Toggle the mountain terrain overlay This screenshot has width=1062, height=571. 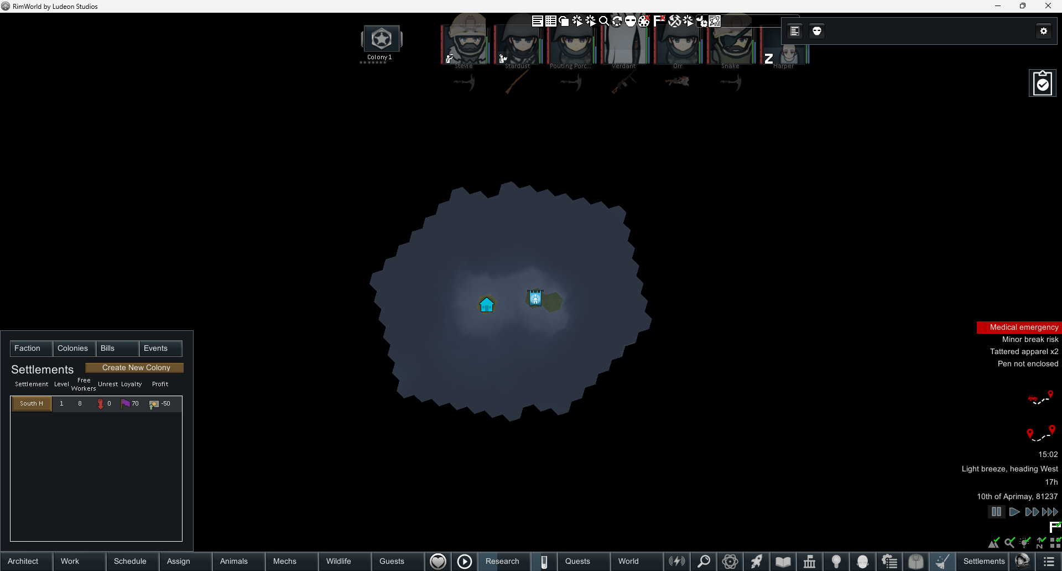point(994,542)
